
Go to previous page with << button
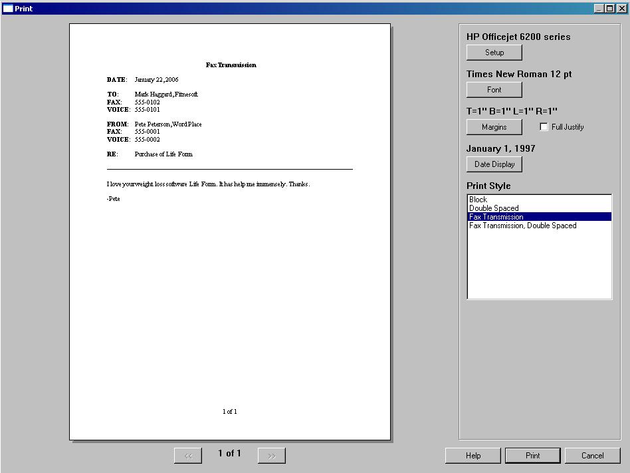coord(188,456)
